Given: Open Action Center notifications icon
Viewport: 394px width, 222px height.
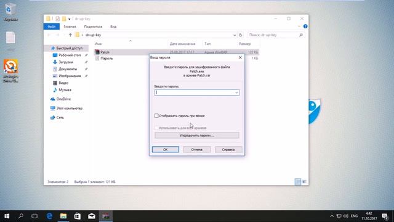Looking at the screenshot, I should point(385,216).
